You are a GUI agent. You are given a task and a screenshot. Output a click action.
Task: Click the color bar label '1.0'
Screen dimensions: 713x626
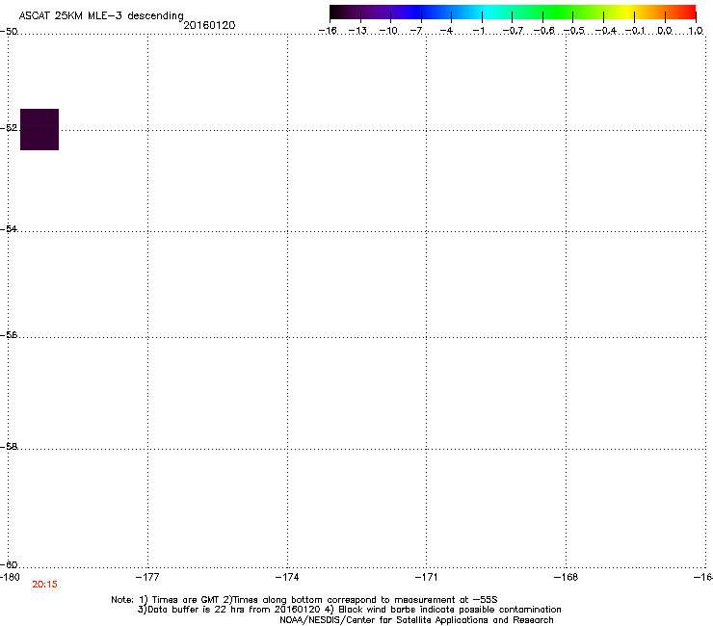[696, 31]
